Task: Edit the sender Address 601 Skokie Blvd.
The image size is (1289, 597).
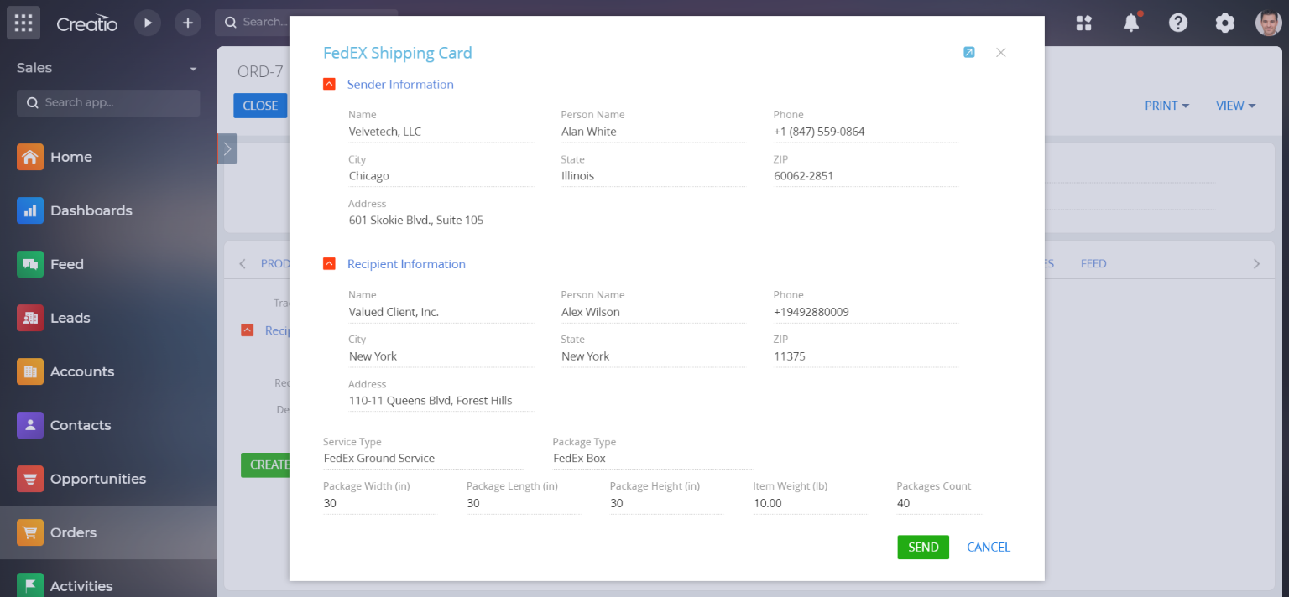Action: pyautogui.click(x=441, y=221)
